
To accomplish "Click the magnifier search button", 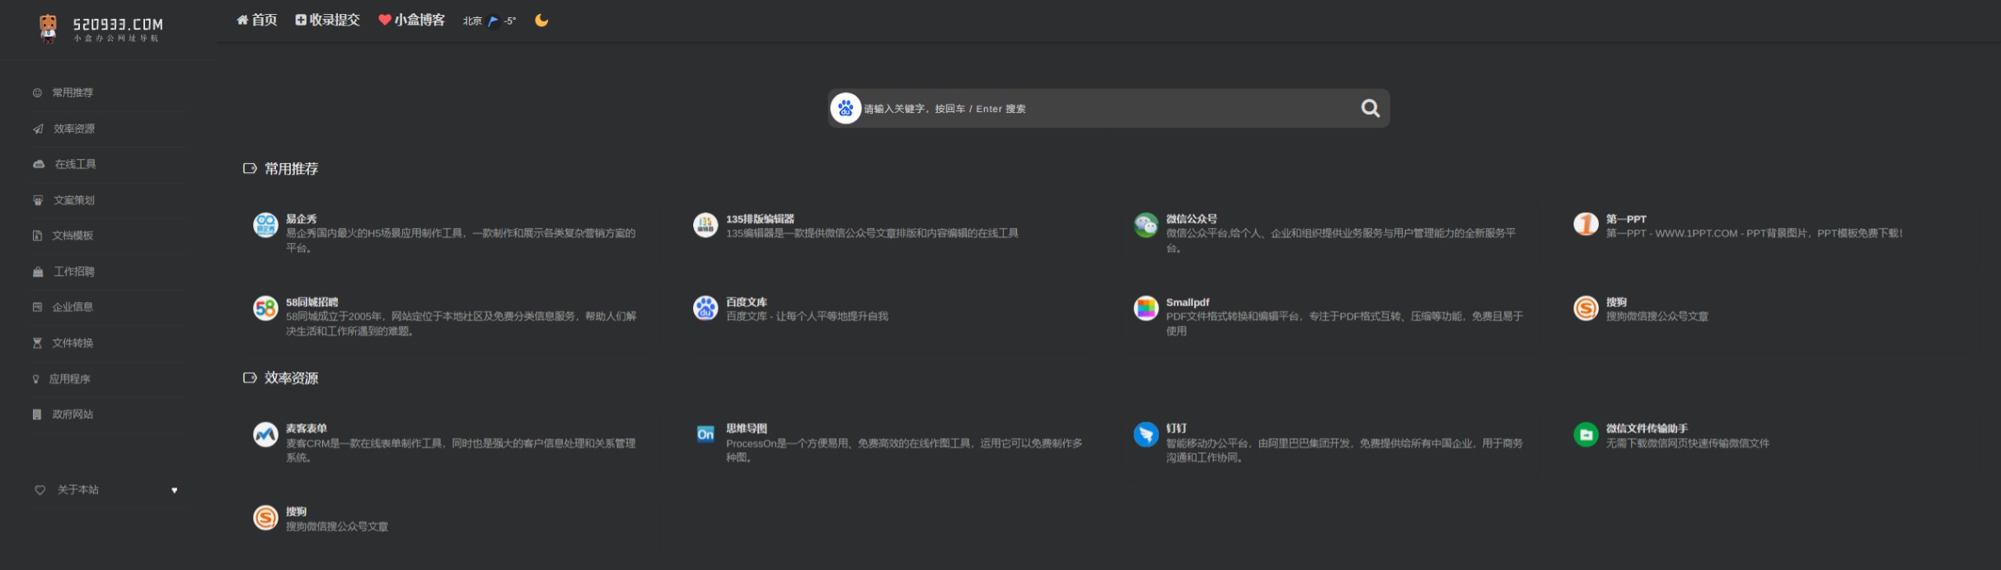I will click(x=1371, y=108).
